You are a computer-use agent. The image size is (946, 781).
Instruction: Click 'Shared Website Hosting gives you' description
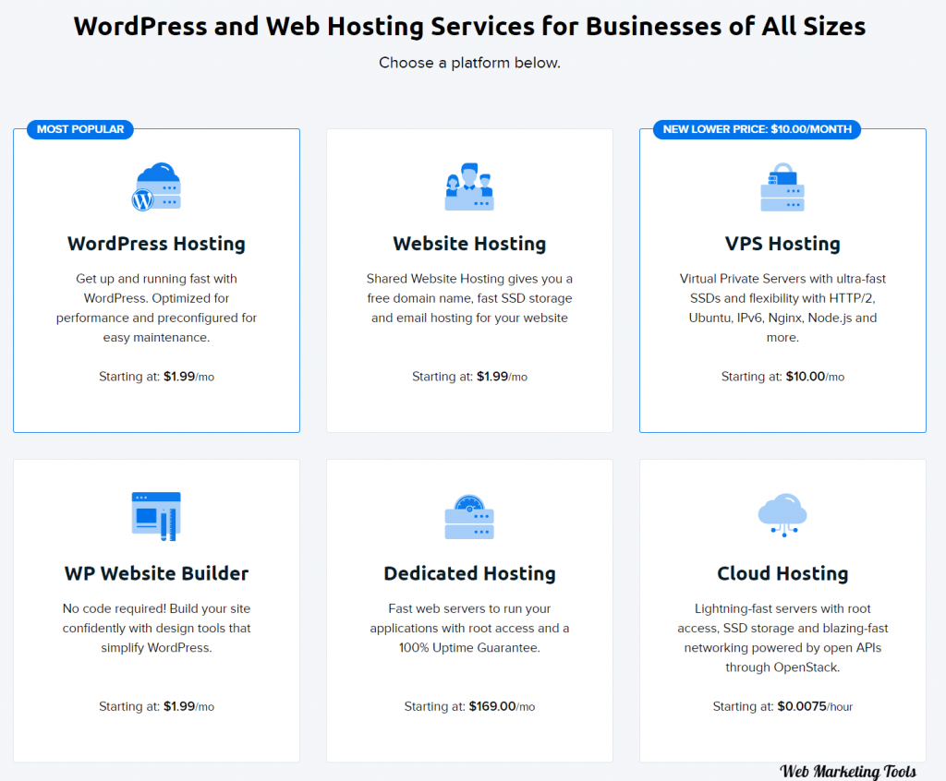tap(469, 298)
